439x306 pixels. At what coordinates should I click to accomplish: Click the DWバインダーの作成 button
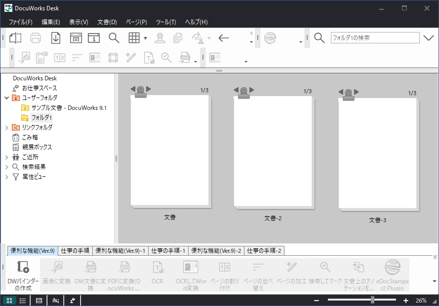point(23,275)
